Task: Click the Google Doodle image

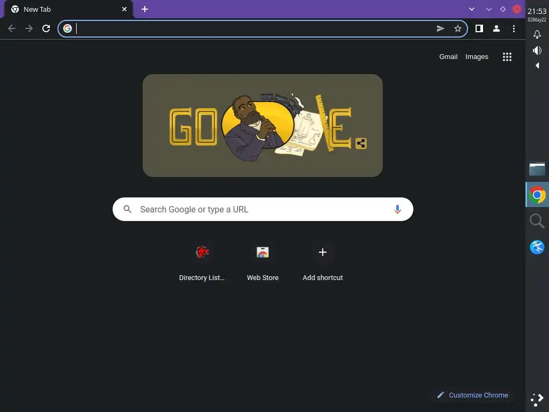Action: point(263,126)
